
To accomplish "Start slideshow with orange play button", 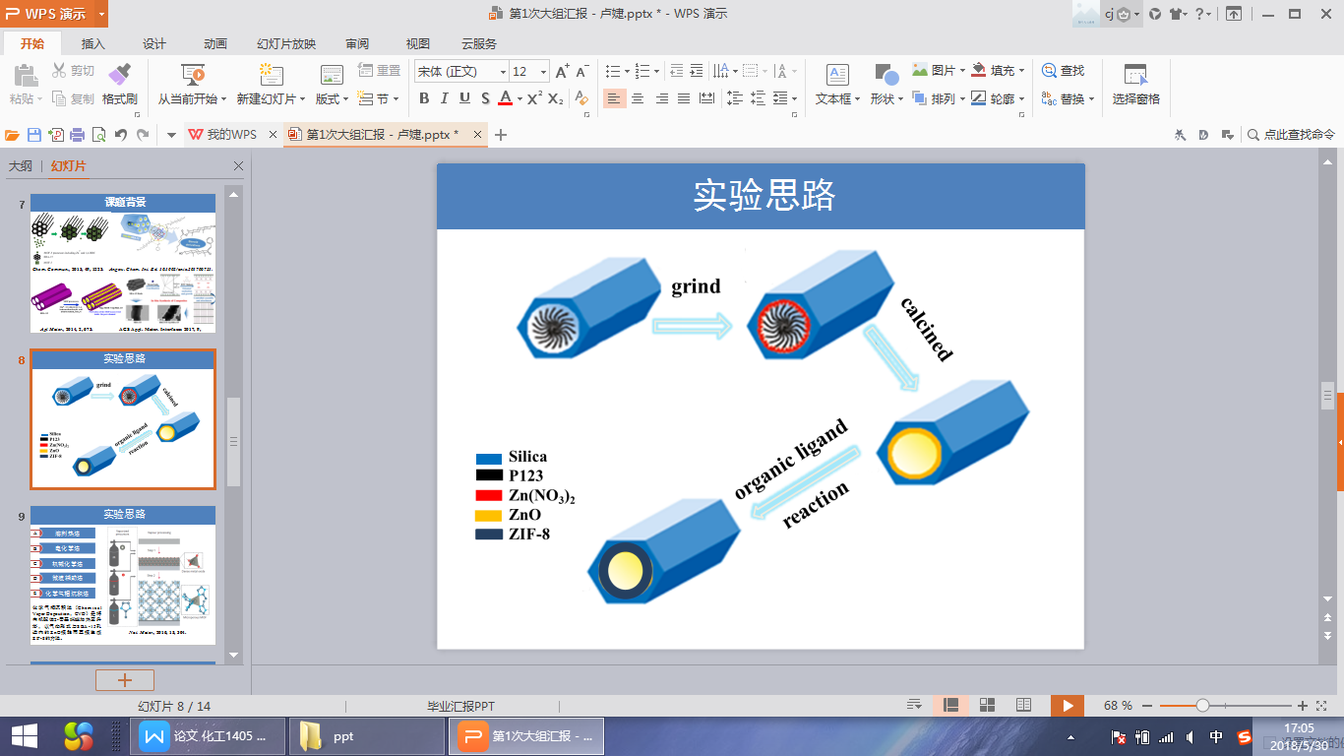I will (1067, 705).
